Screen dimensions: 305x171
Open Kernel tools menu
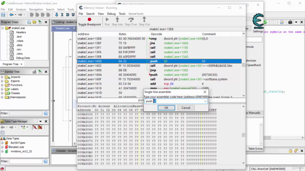(x=136, y=14)
